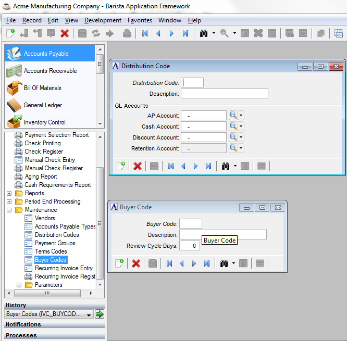Click the AP Account lookup magnifier icon
This screenshot has width=347, height=341.
[233, 116]
